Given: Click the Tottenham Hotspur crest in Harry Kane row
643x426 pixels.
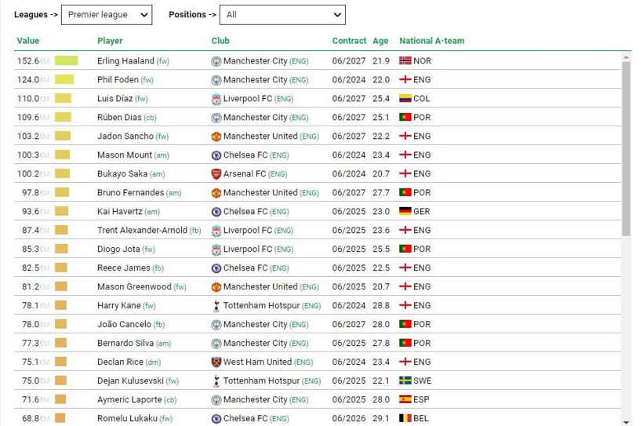Looking at the screenshot, I should tap(216, 306).
